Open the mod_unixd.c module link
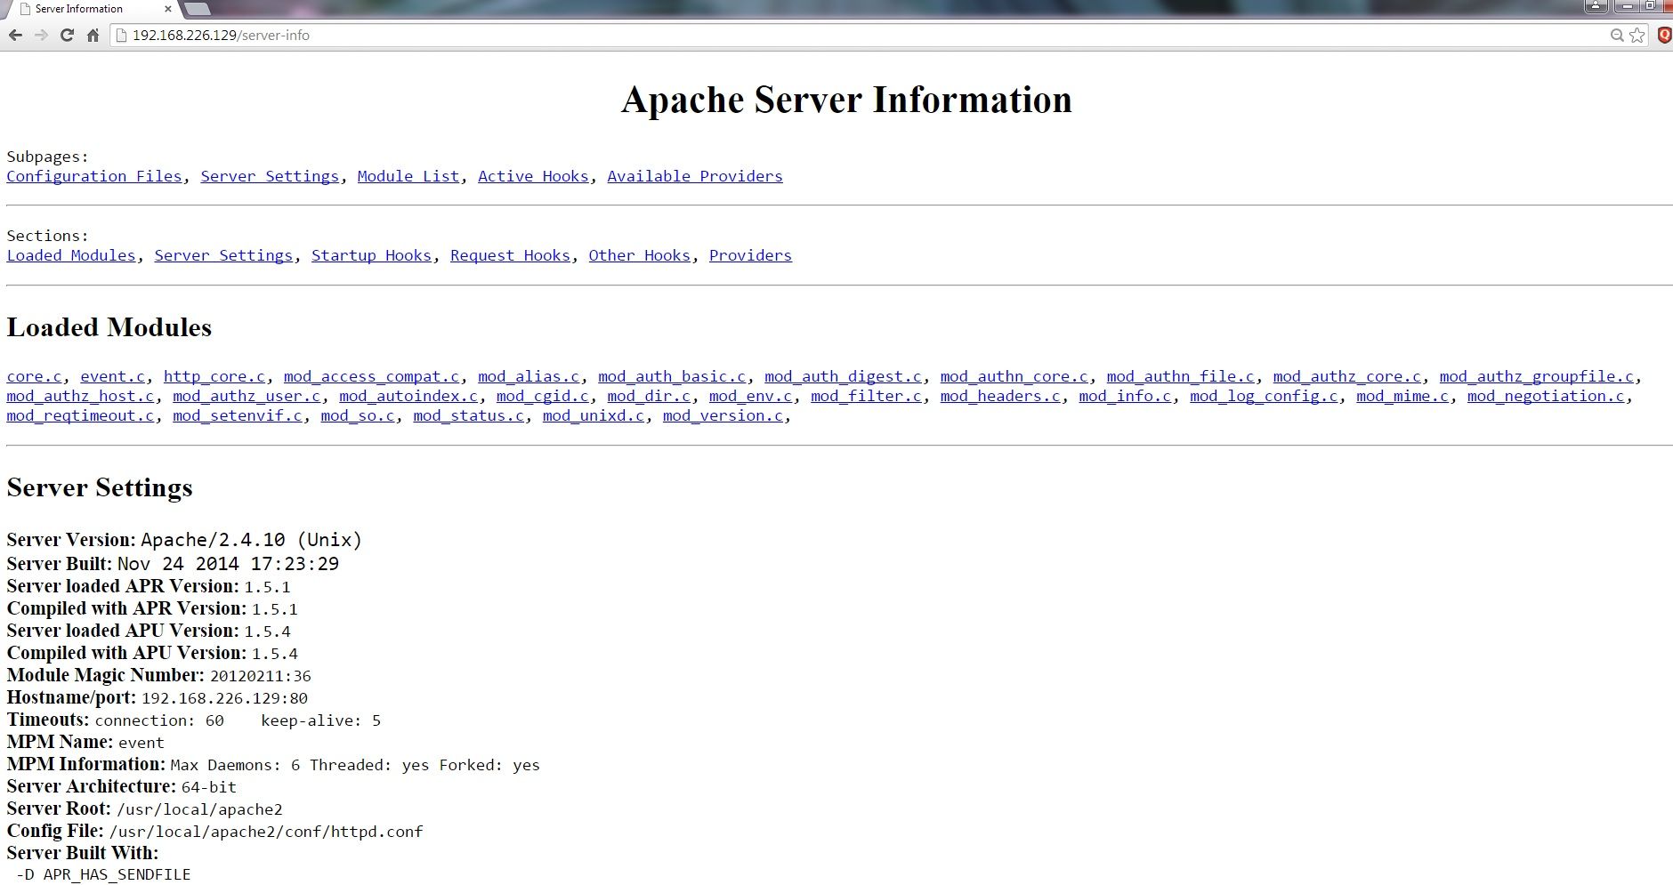 [594, 415]
